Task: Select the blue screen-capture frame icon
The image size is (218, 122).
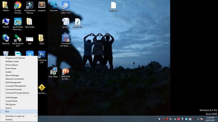Action: [30, 54]
